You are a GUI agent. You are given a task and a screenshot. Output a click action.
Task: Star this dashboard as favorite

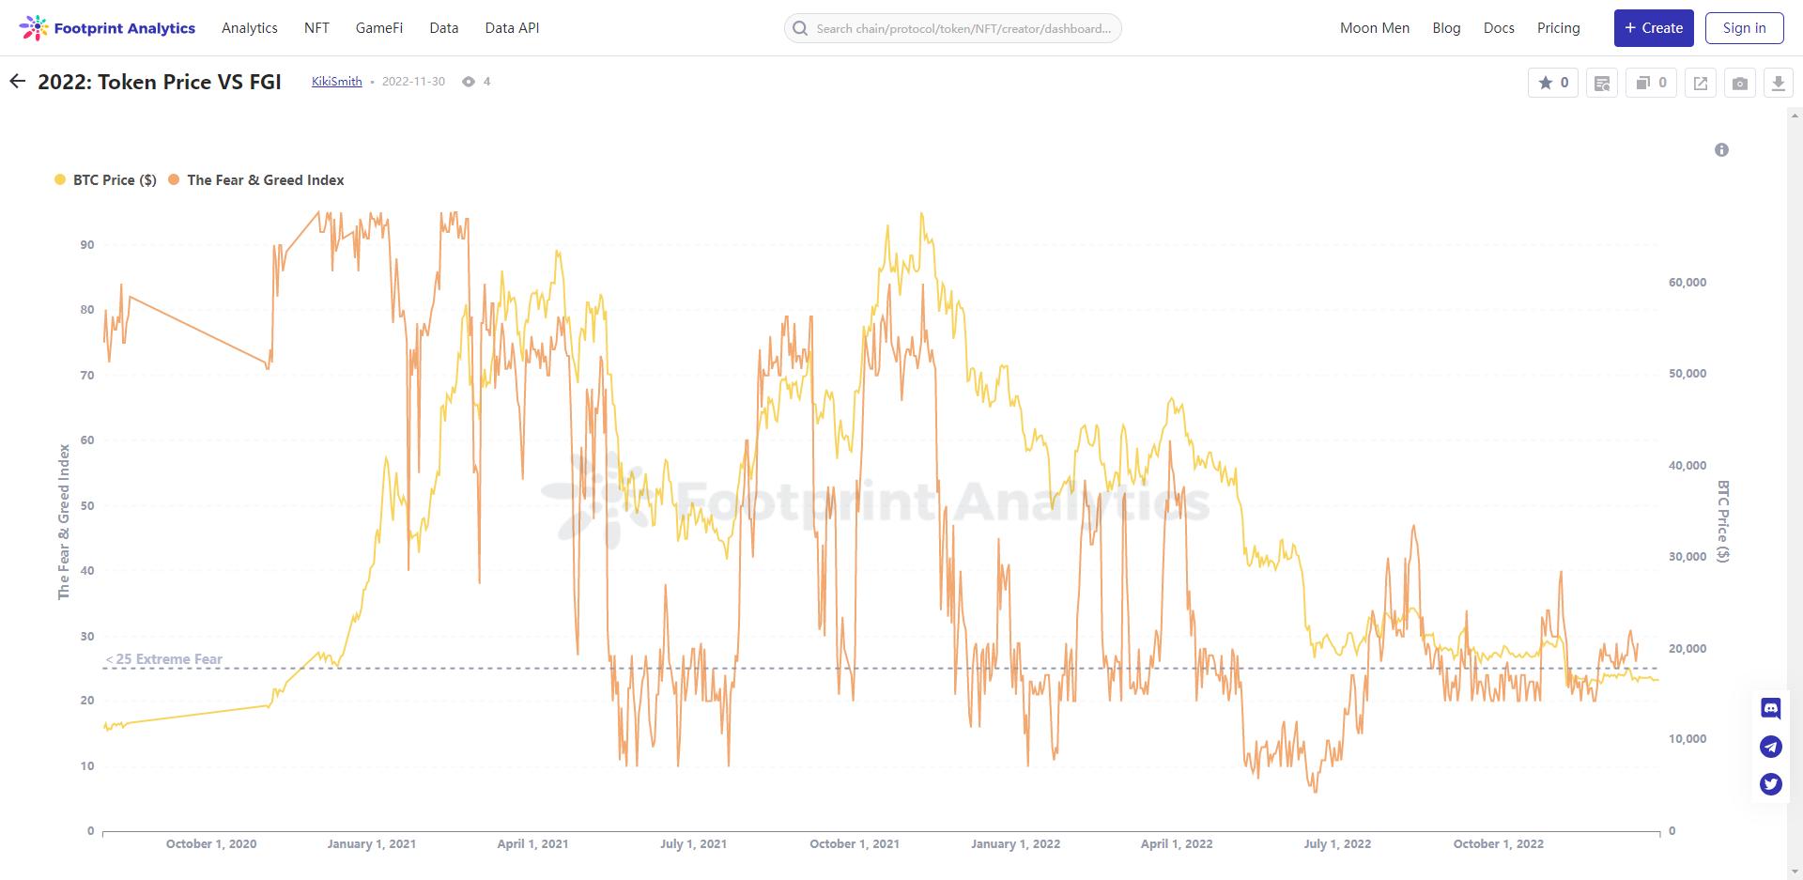[1552, 83]
